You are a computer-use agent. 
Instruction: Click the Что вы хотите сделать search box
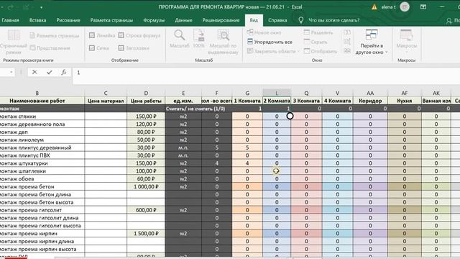(333, 20)
